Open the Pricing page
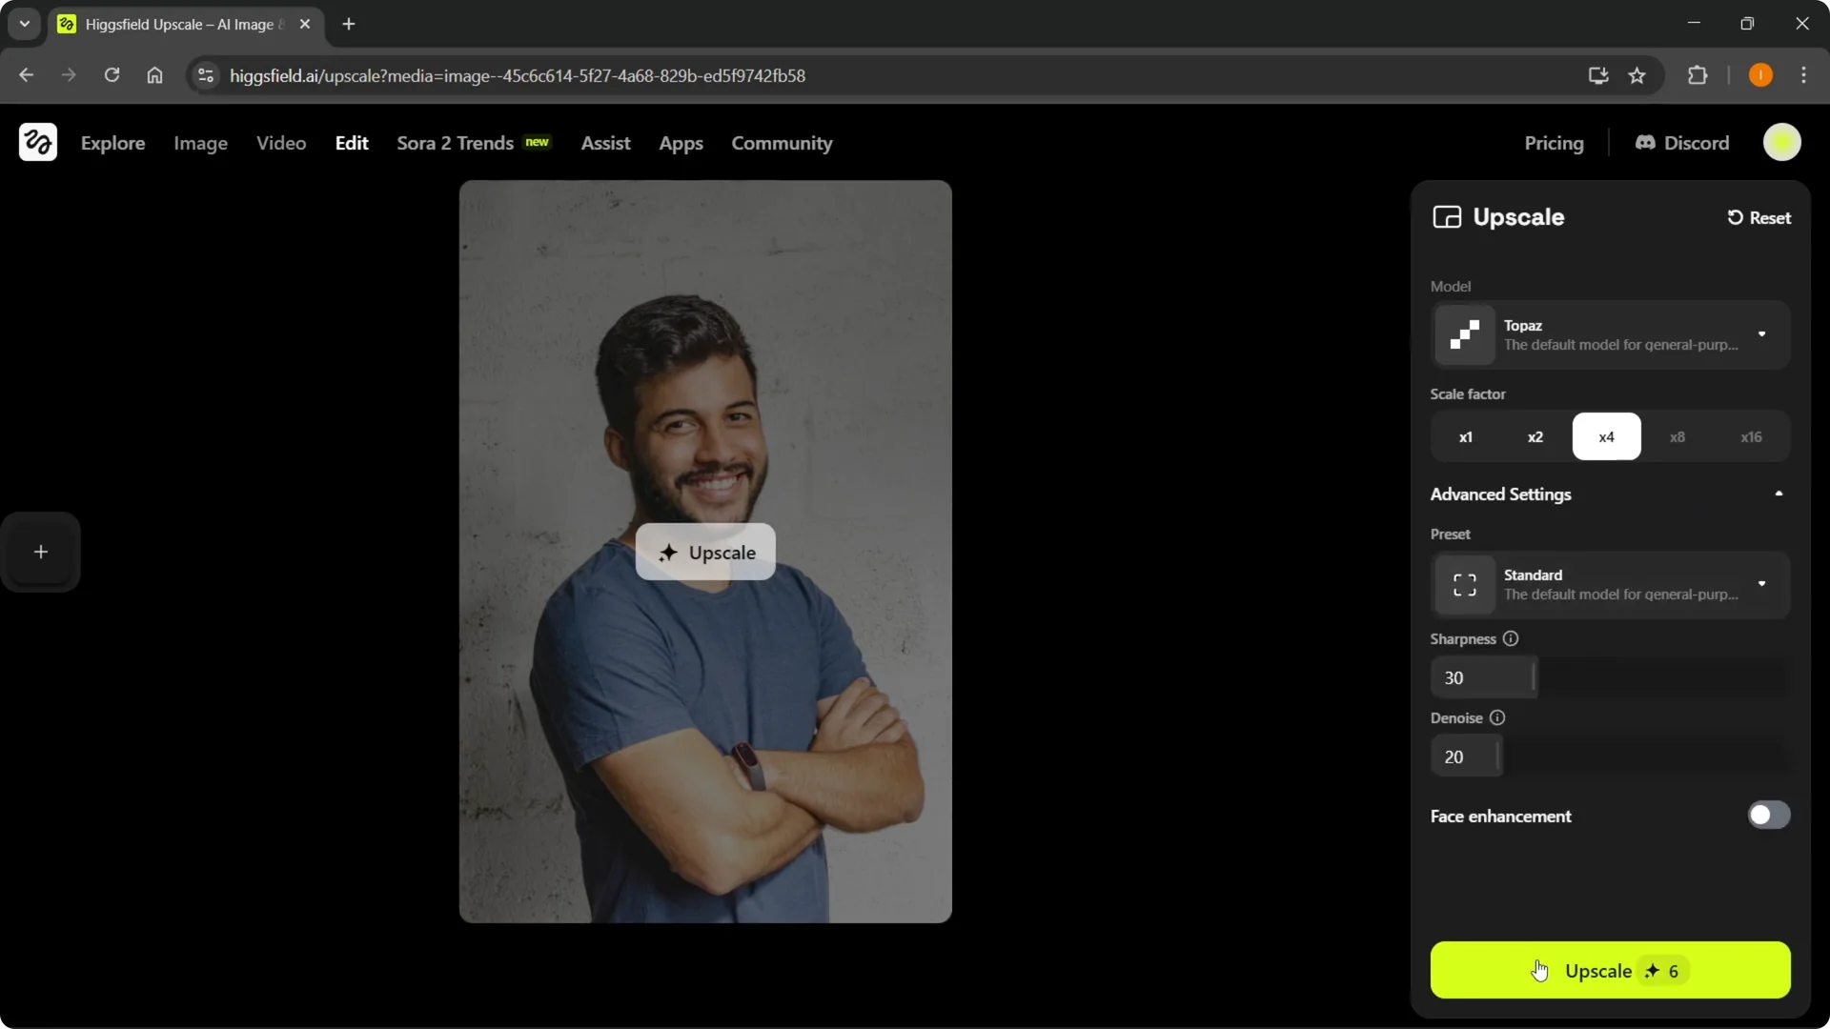This screenshot has height=1029, width=1830. (1554, 143)
